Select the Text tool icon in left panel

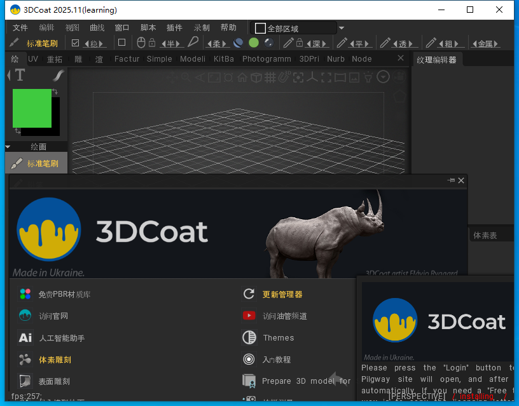(x=20, y=76)
